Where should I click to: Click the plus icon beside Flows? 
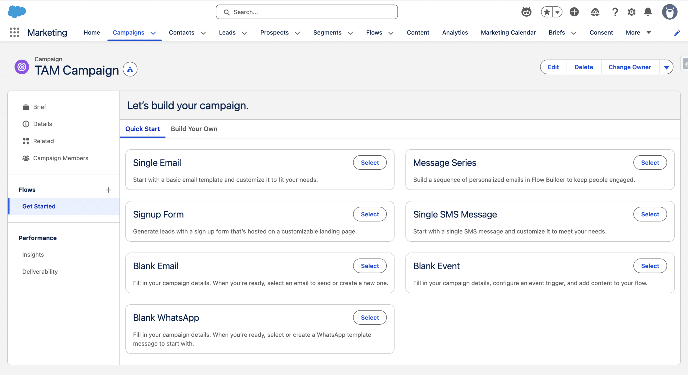(x=108, y=190)
